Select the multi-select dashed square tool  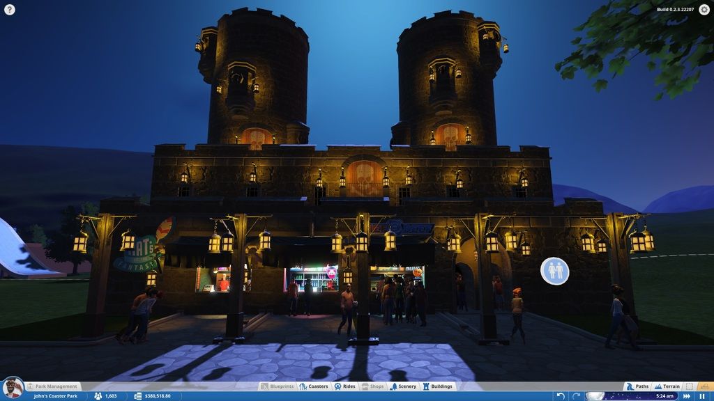[x=690, y=386]
